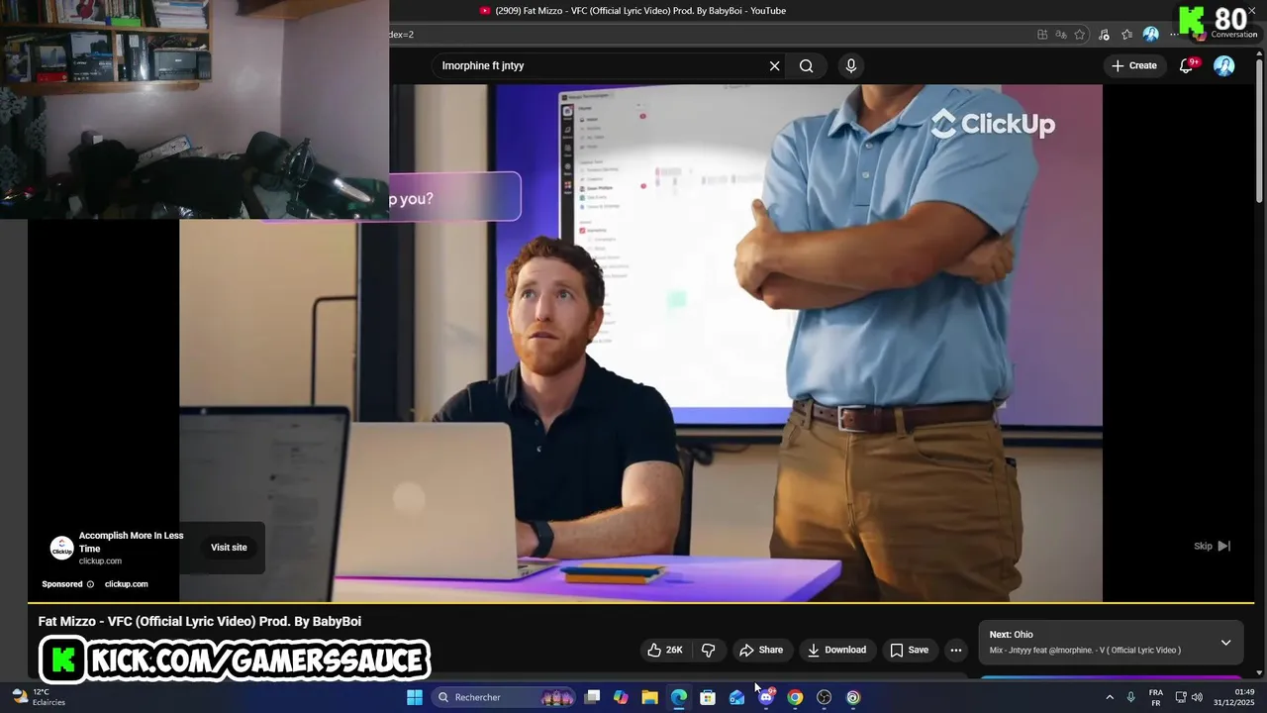Click the ad title Accomplish More In Less Time

coord(132,542)
